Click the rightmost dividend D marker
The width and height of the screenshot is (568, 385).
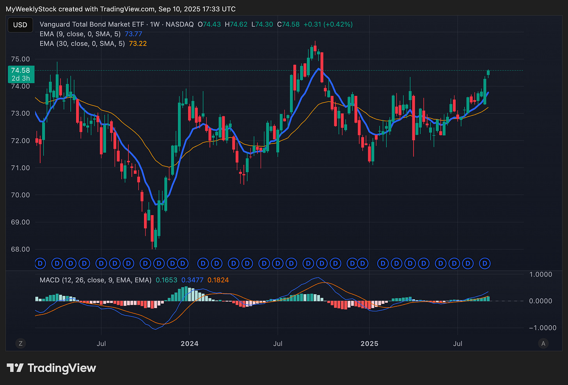[485, 263]
